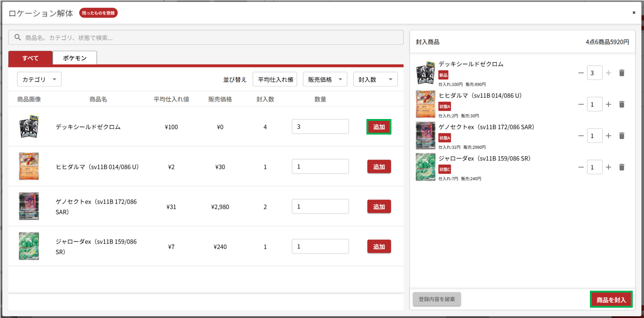Screen dimensions: 644x318
Task: Decrease ジャローダex quantity with minus icon
Action: click(x=581, y=167)
